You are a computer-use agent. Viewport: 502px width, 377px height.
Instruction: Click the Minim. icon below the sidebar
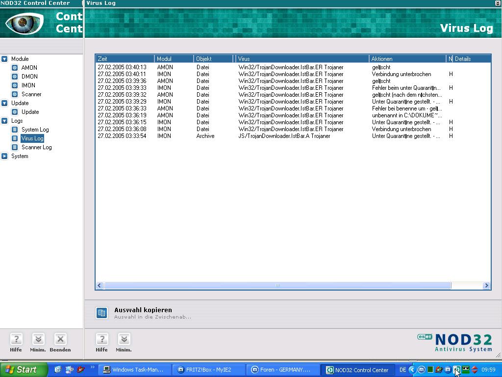click(x=38, y=339)
